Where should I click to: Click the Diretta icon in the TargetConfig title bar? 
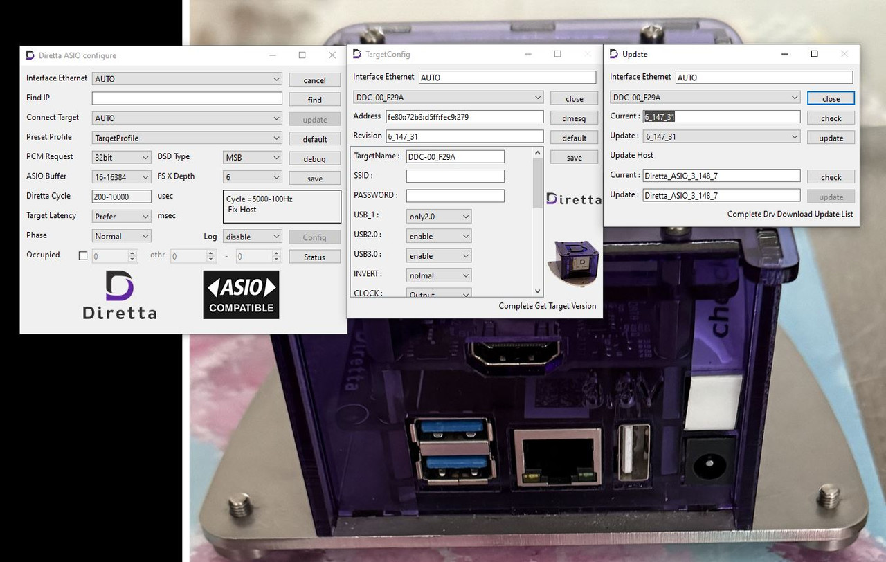(355, 54)
